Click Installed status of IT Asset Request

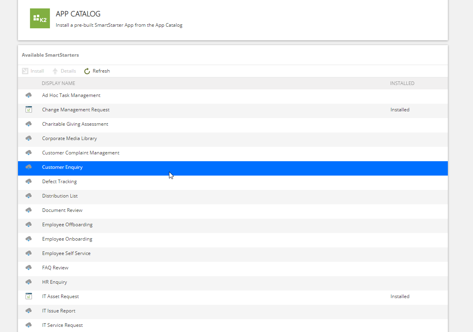click(400, 296)
